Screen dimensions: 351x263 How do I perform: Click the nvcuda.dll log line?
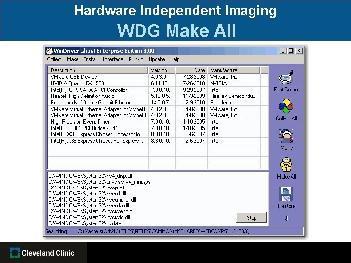pyautogui.click(x=89, y=206)
